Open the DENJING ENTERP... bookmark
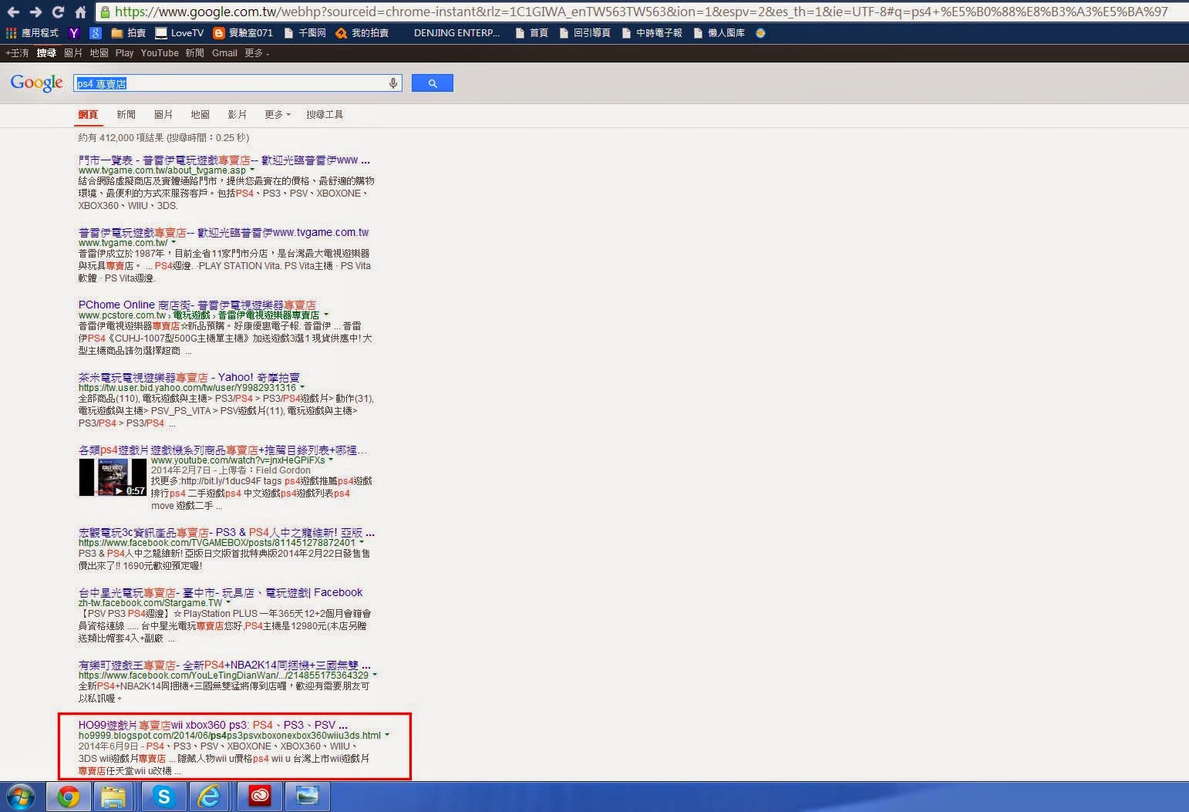The image size is (1189, 812). [x=456, y=33]
